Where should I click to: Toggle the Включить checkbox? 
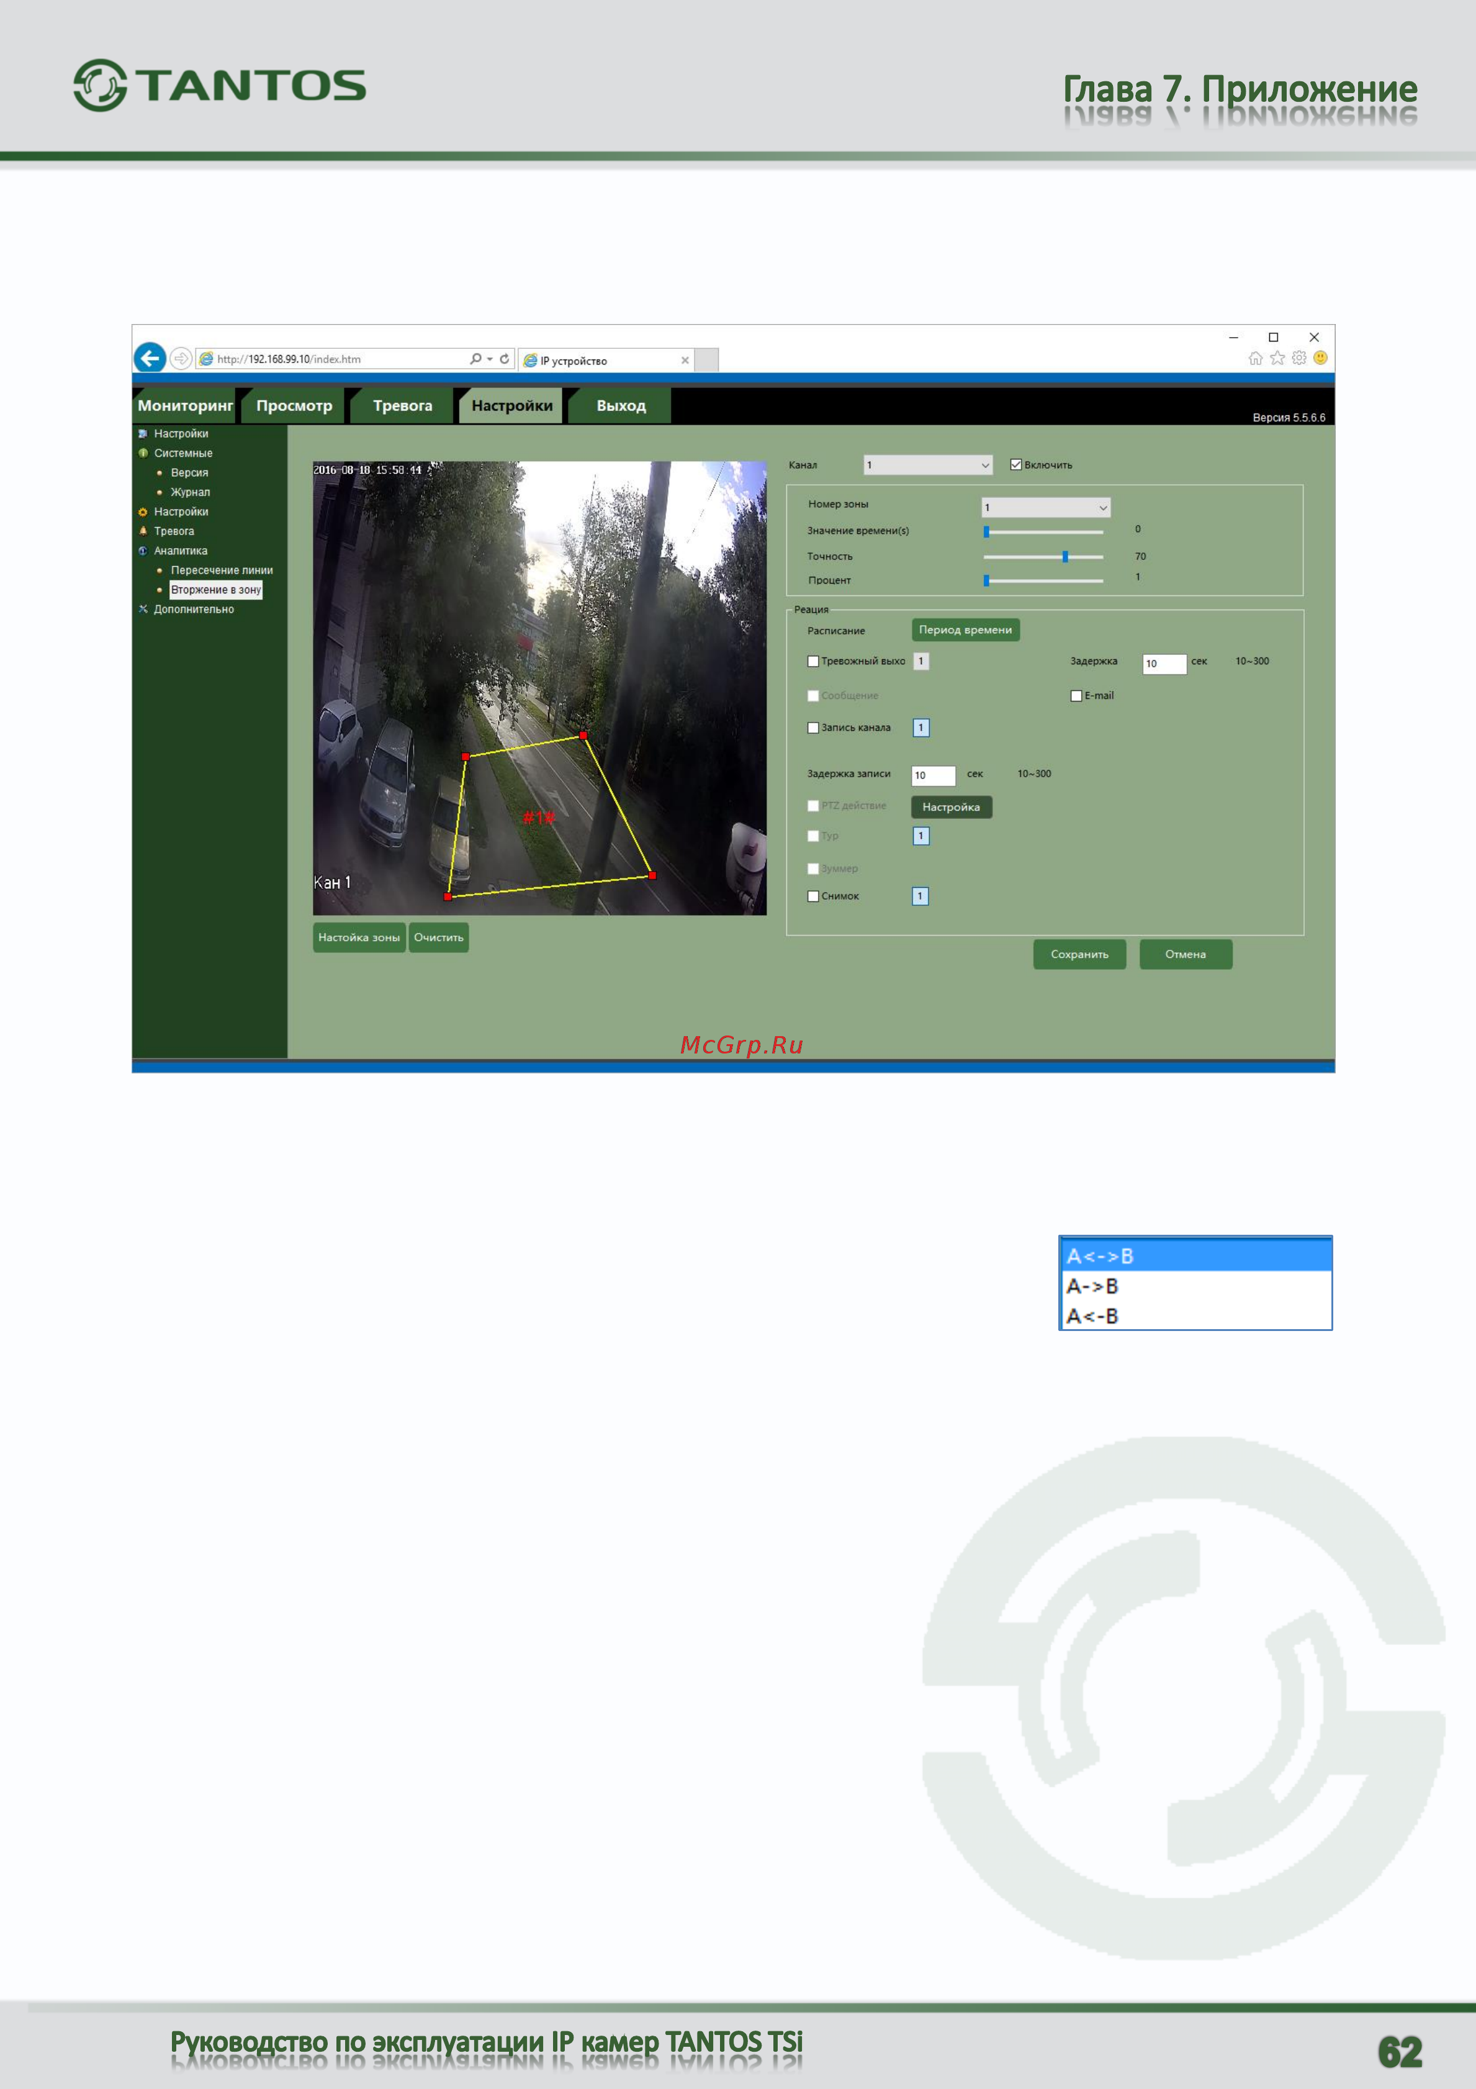point(1016,465)
